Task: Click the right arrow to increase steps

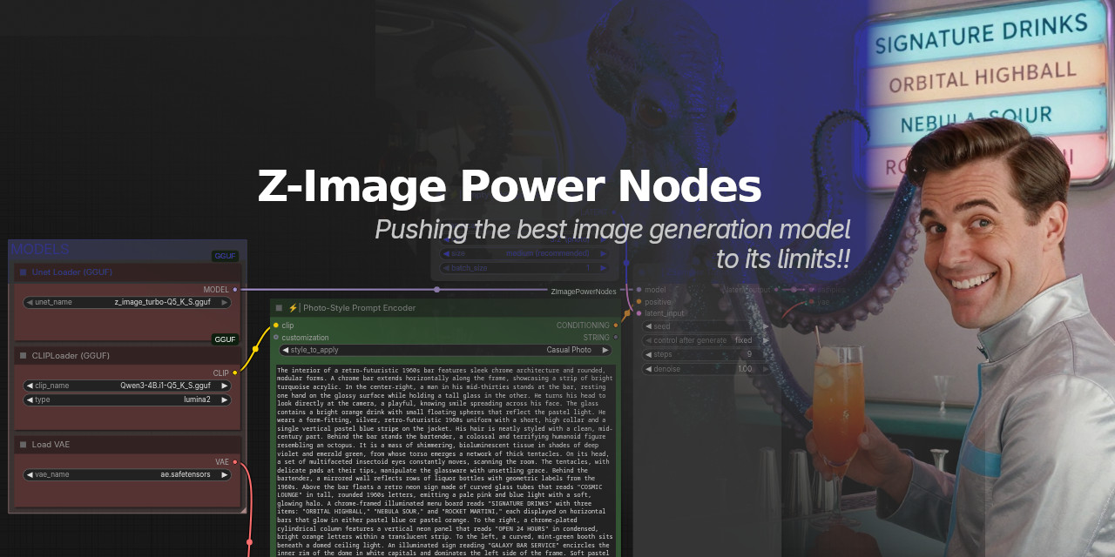Action: [766, 354]
